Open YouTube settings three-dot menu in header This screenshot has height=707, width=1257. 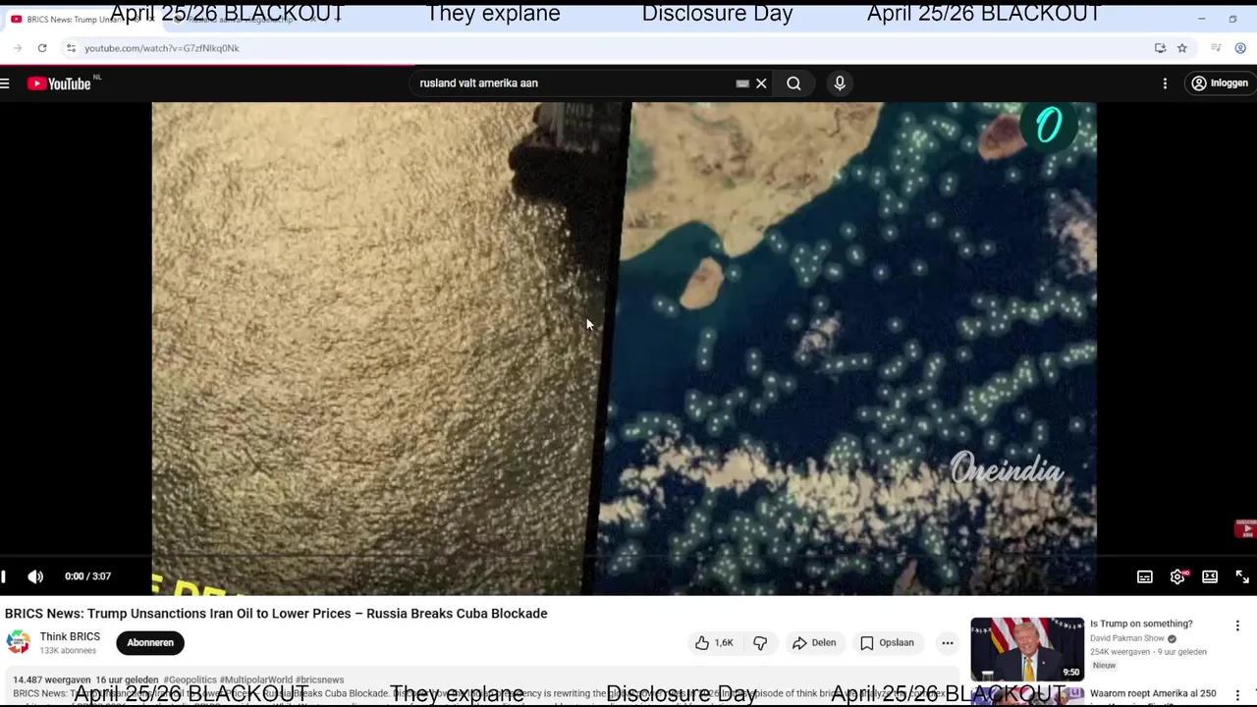[1165, 83]
